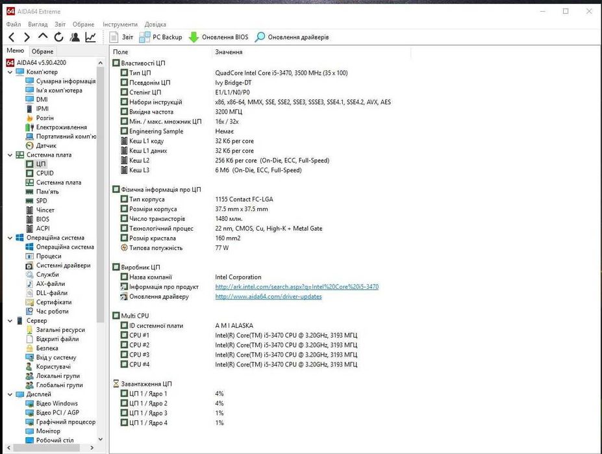The image size is (602, 454).
Task: Click the Оновлення BIOS toolbar button
Action: tap(219, 37)
